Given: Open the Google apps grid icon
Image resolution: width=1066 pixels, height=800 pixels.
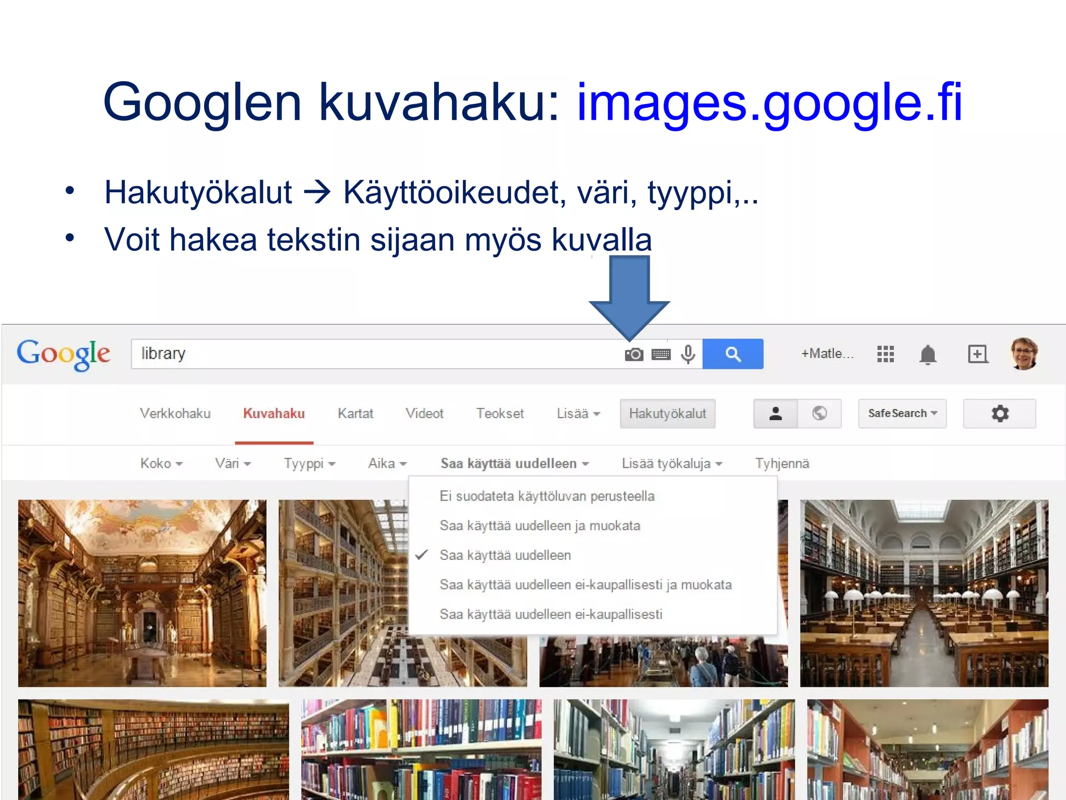Looking at the screenshot, I should 885,354.
